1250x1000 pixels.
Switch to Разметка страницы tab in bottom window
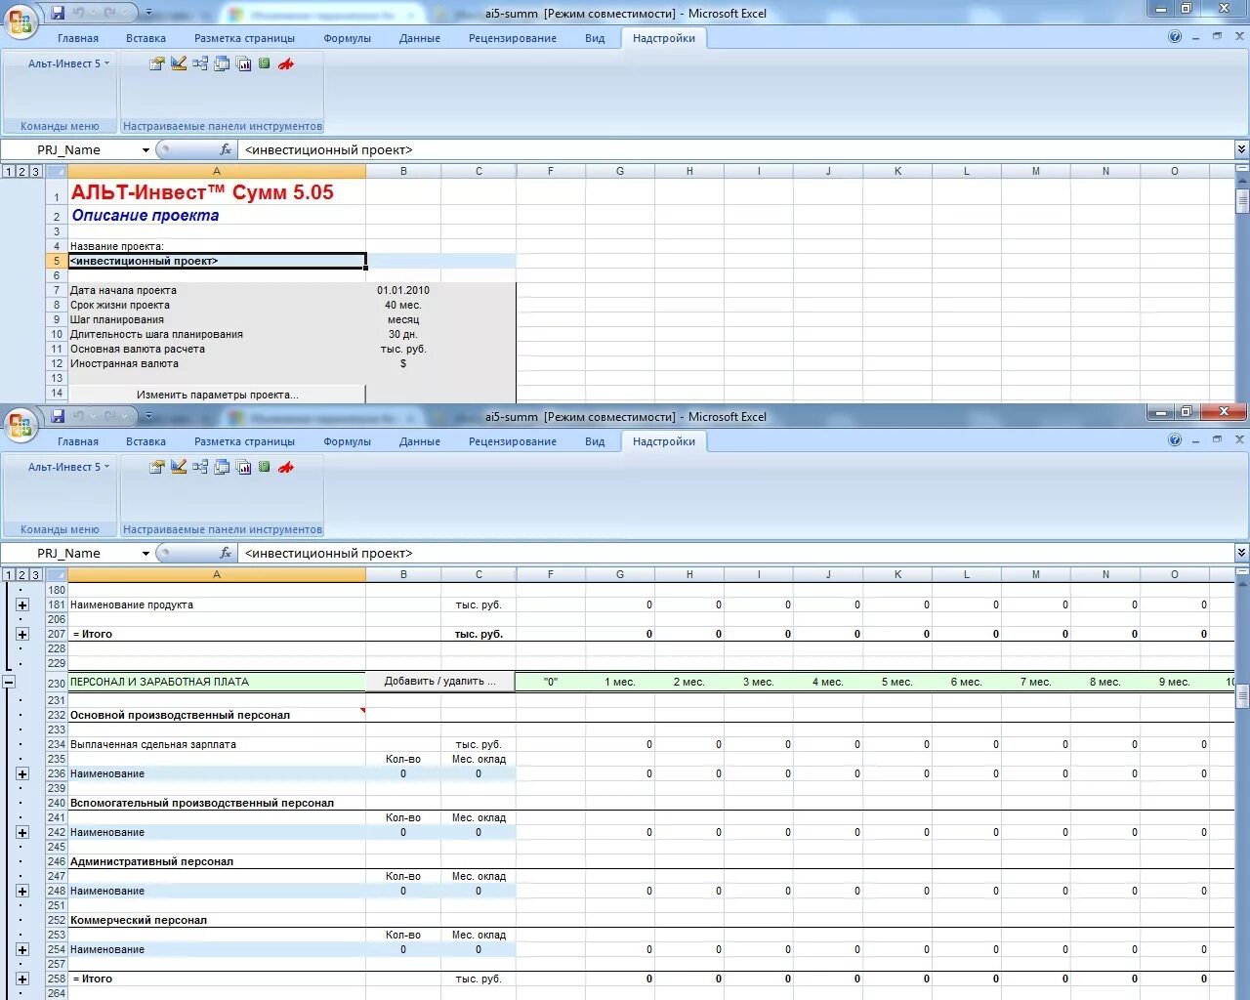(244, 441)
